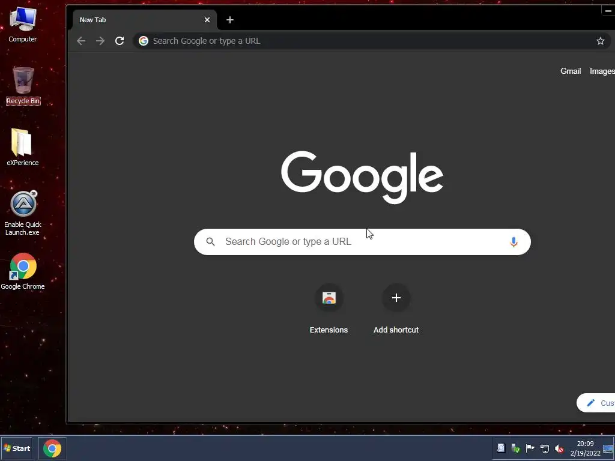
Task: Close the New Tab tab
Action: pos(207,20)
